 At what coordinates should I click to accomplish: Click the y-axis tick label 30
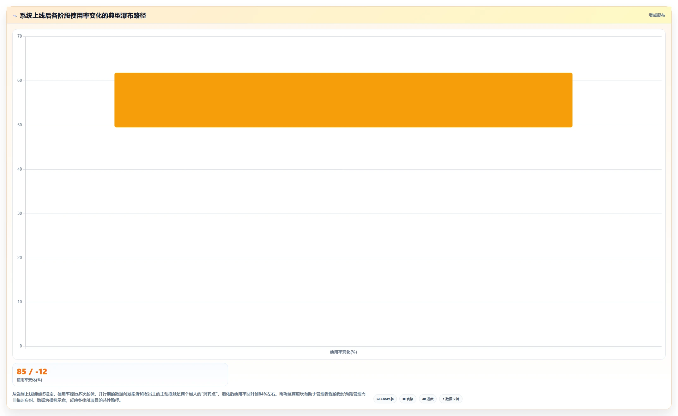(20, 214)
